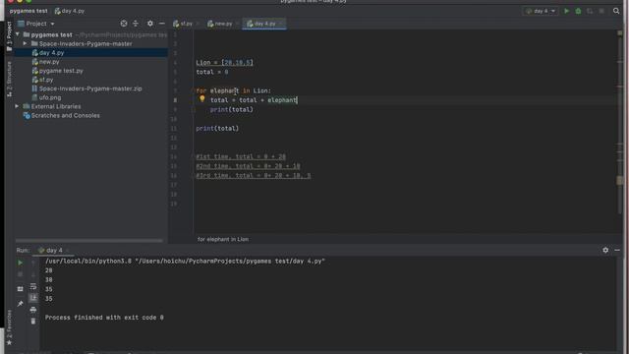Click the stop icon in the Run panel

[x=20, y=274]
